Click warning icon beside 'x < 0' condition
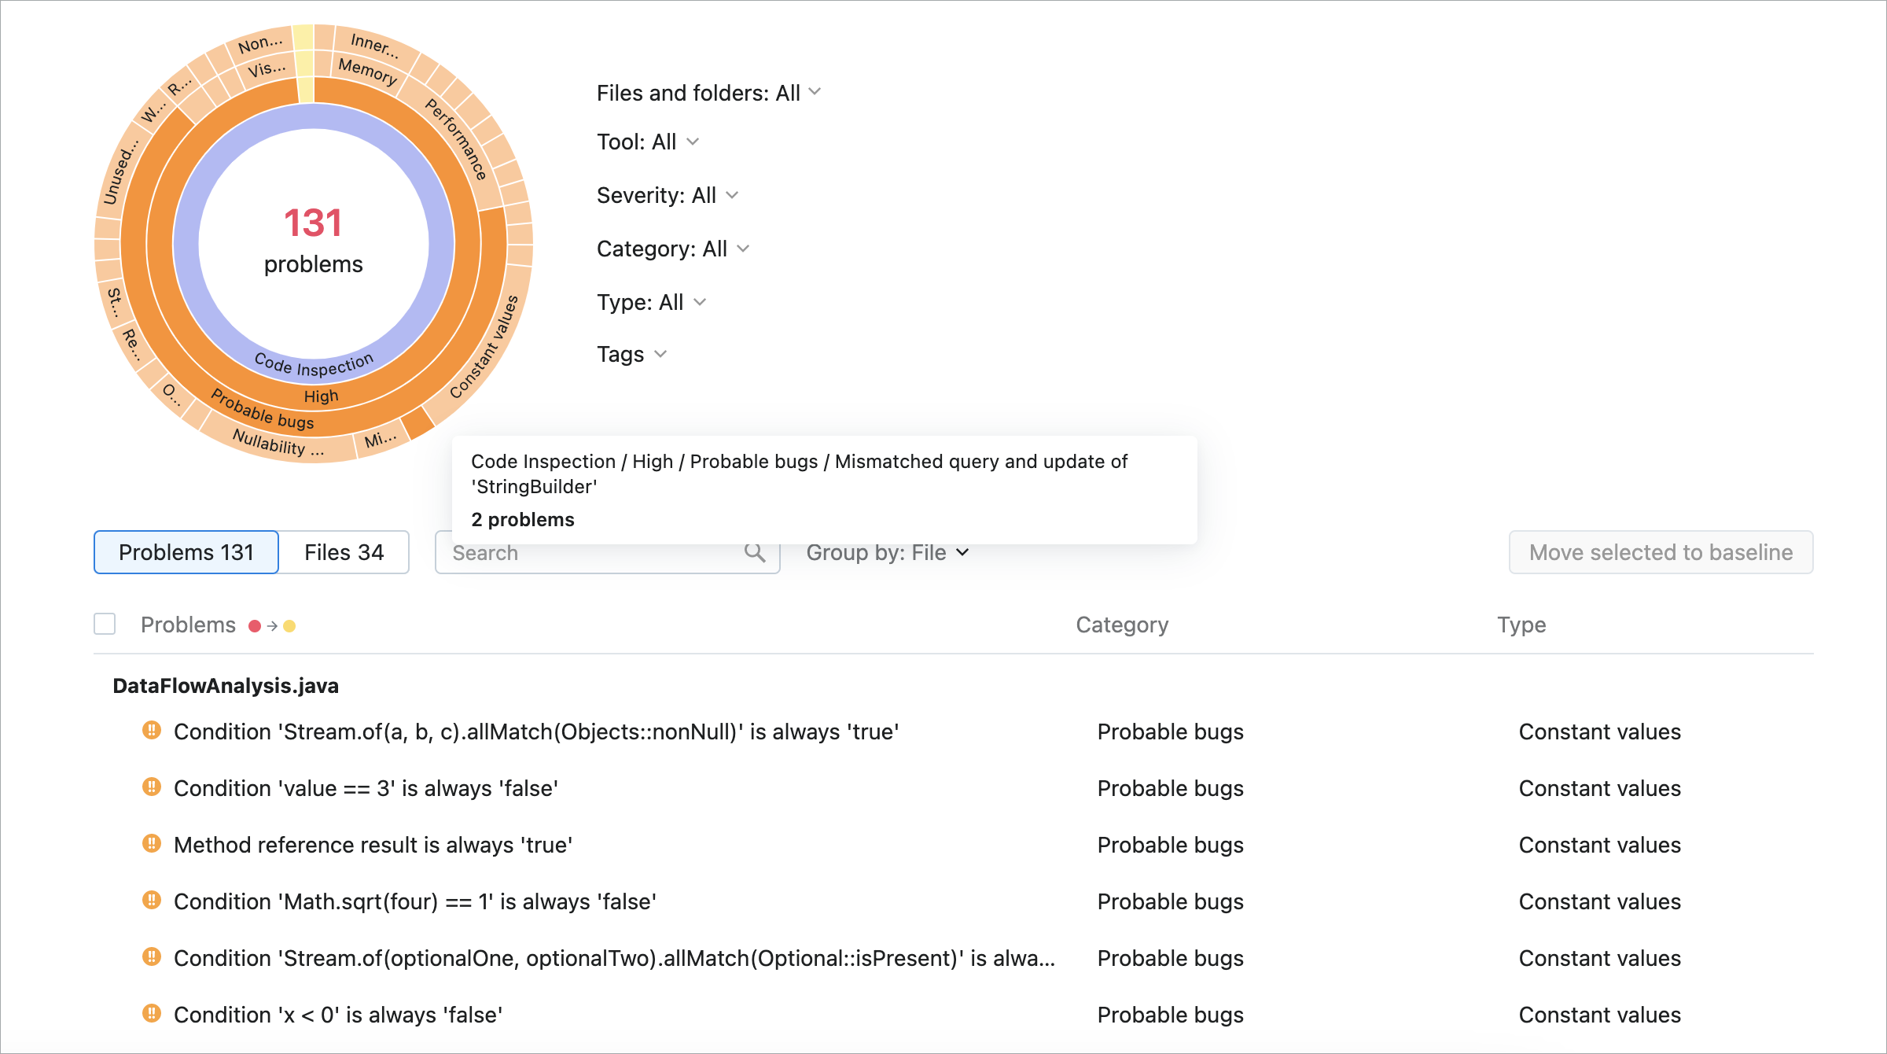This screenshot has height=1054, width=1887. (x=152, y=1014)
